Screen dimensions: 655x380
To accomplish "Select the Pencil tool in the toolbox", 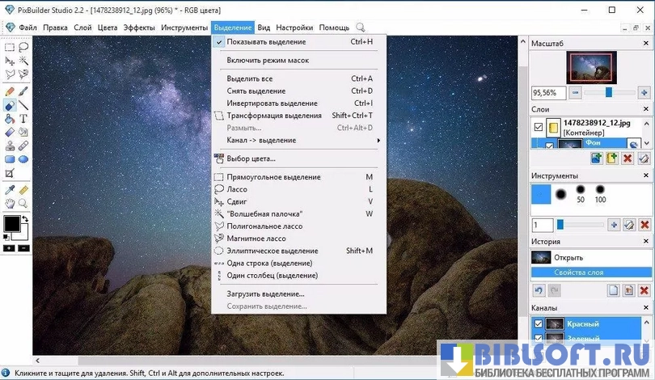I will point(10,91).
